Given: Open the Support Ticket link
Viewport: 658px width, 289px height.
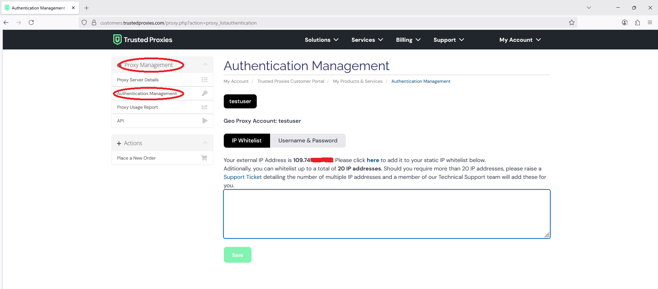Looking at the screenshot, I should [243, 177].
